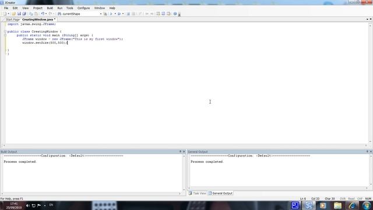Click the Build Output vertical scrollbar
Image resolution: width=373 pixels, height=210 pixels.
point(184,173)
